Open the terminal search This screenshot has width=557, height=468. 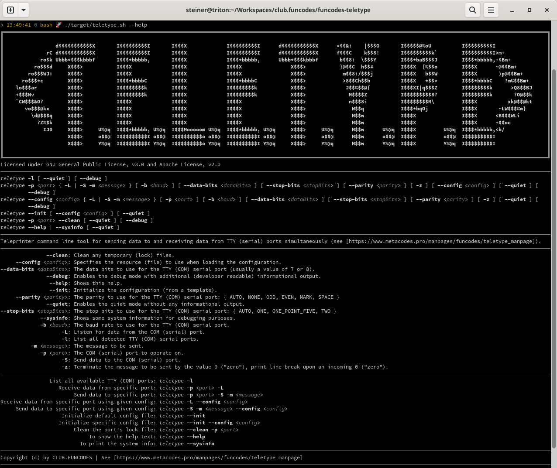473,10
